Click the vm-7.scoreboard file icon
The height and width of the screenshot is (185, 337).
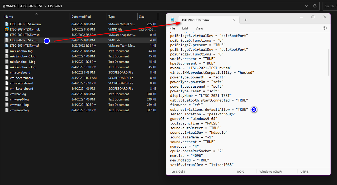tap(7, 83)
